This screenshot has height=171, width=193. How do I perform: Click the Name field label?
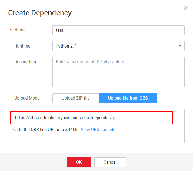(x=20, y=30)
